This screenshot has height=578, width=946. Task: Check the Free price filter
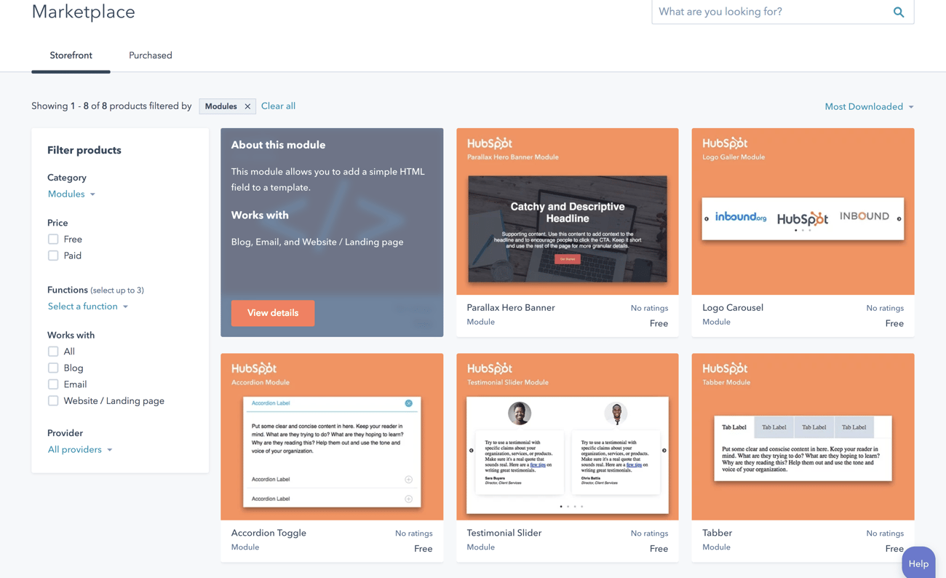click(53, 239)
